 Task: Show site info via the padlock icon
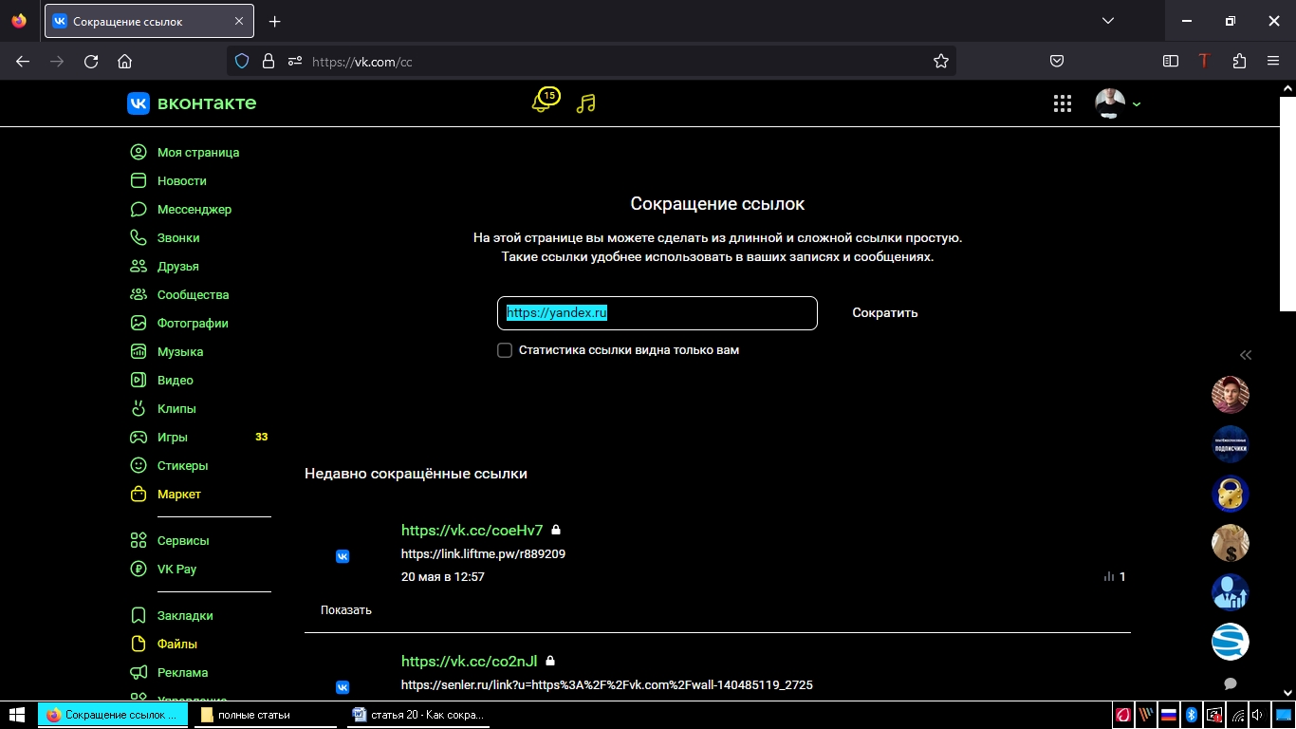point(268,61)
